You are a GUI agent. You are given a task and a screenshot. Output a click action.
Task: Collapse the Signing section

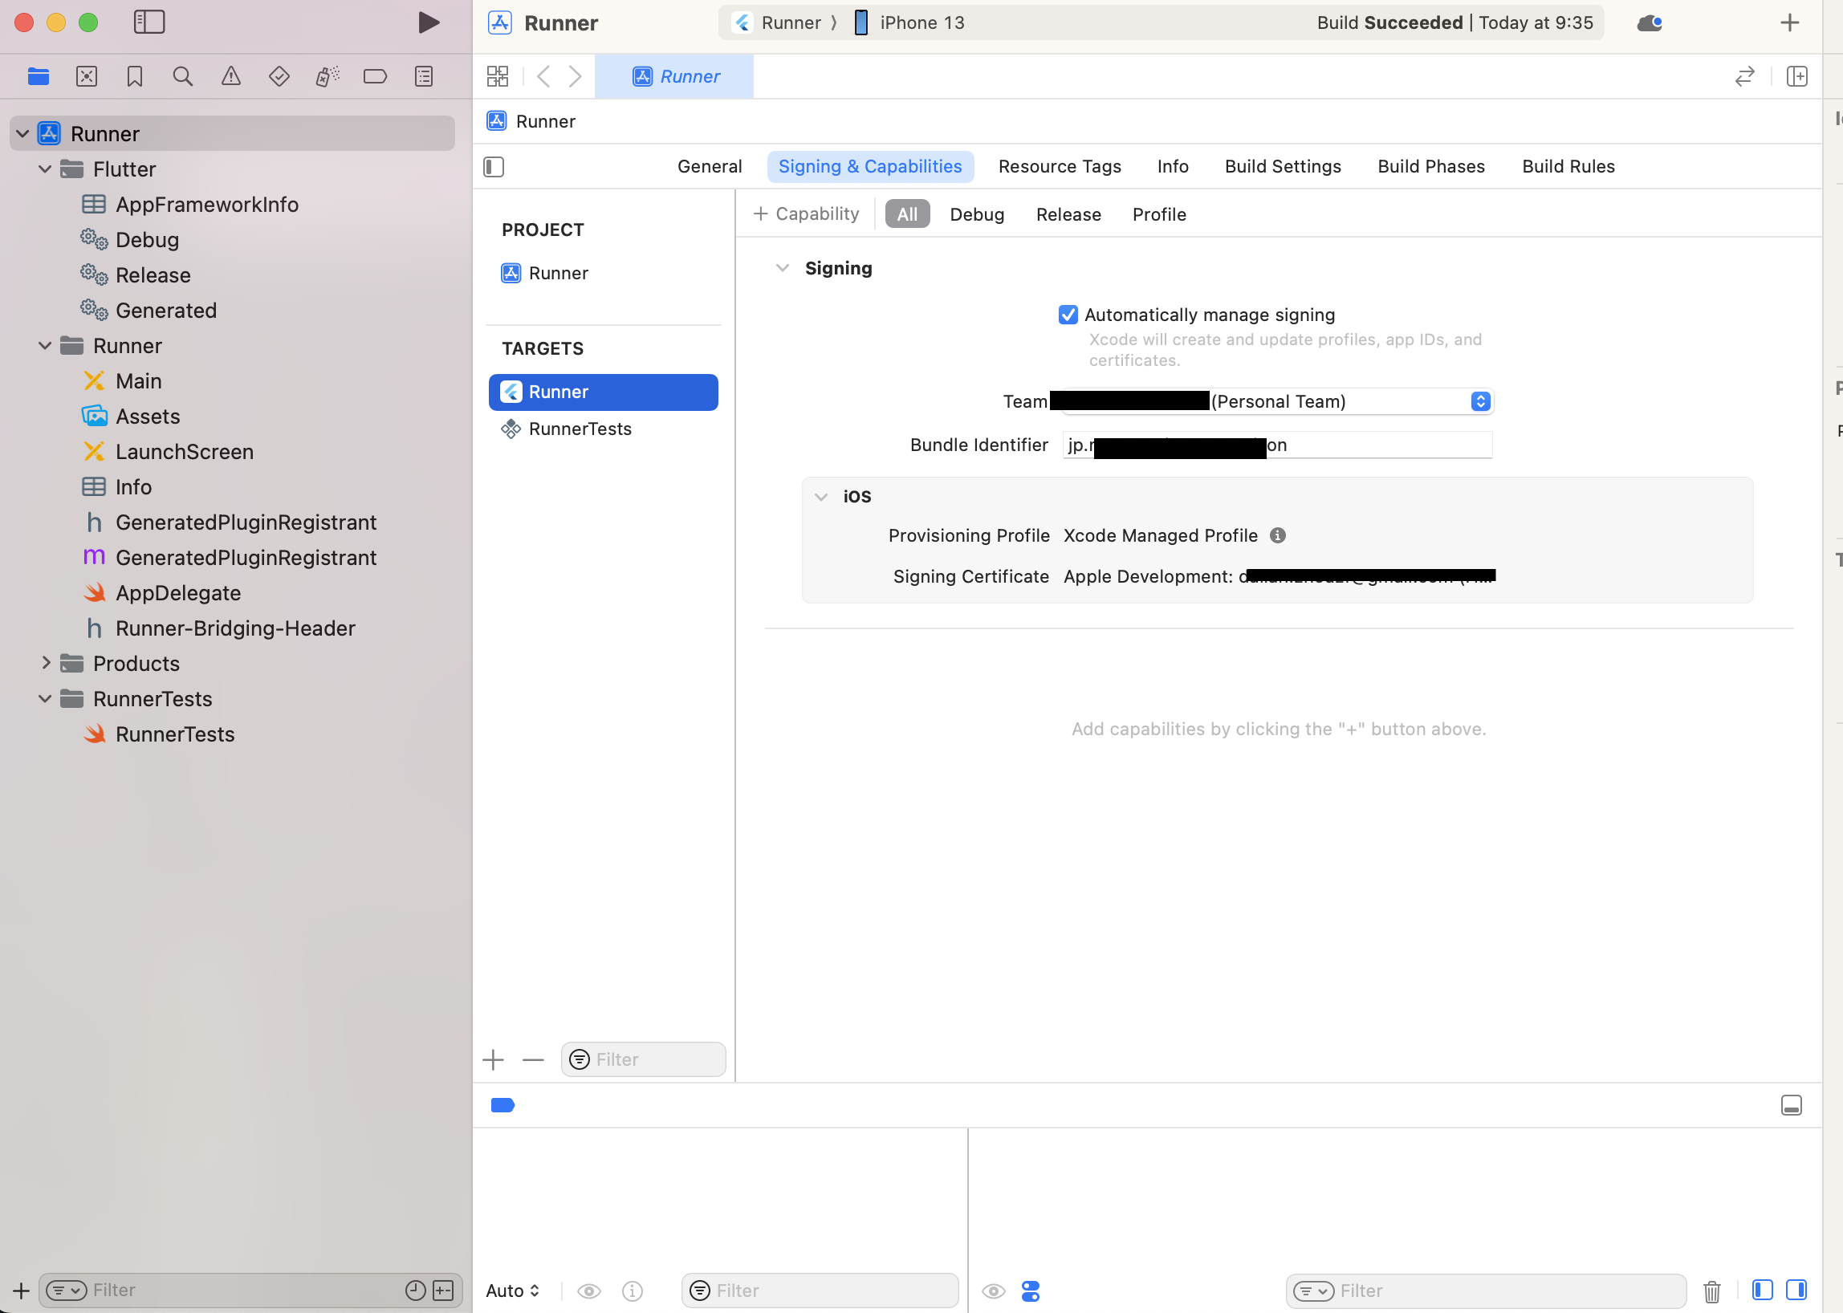(x=782, y=268)
